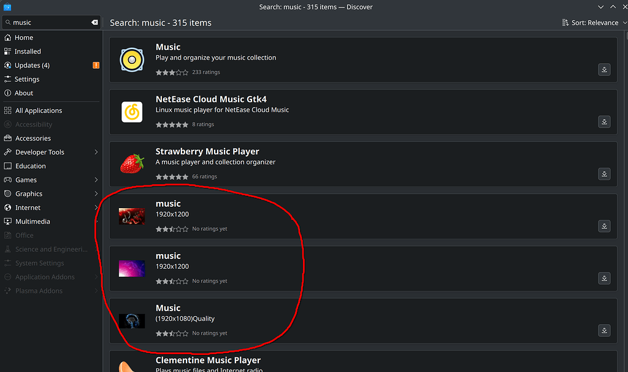This screenshot has width=628, height=372.
Task: Click the Discover icon in the top panel
Action: point(7,7)
